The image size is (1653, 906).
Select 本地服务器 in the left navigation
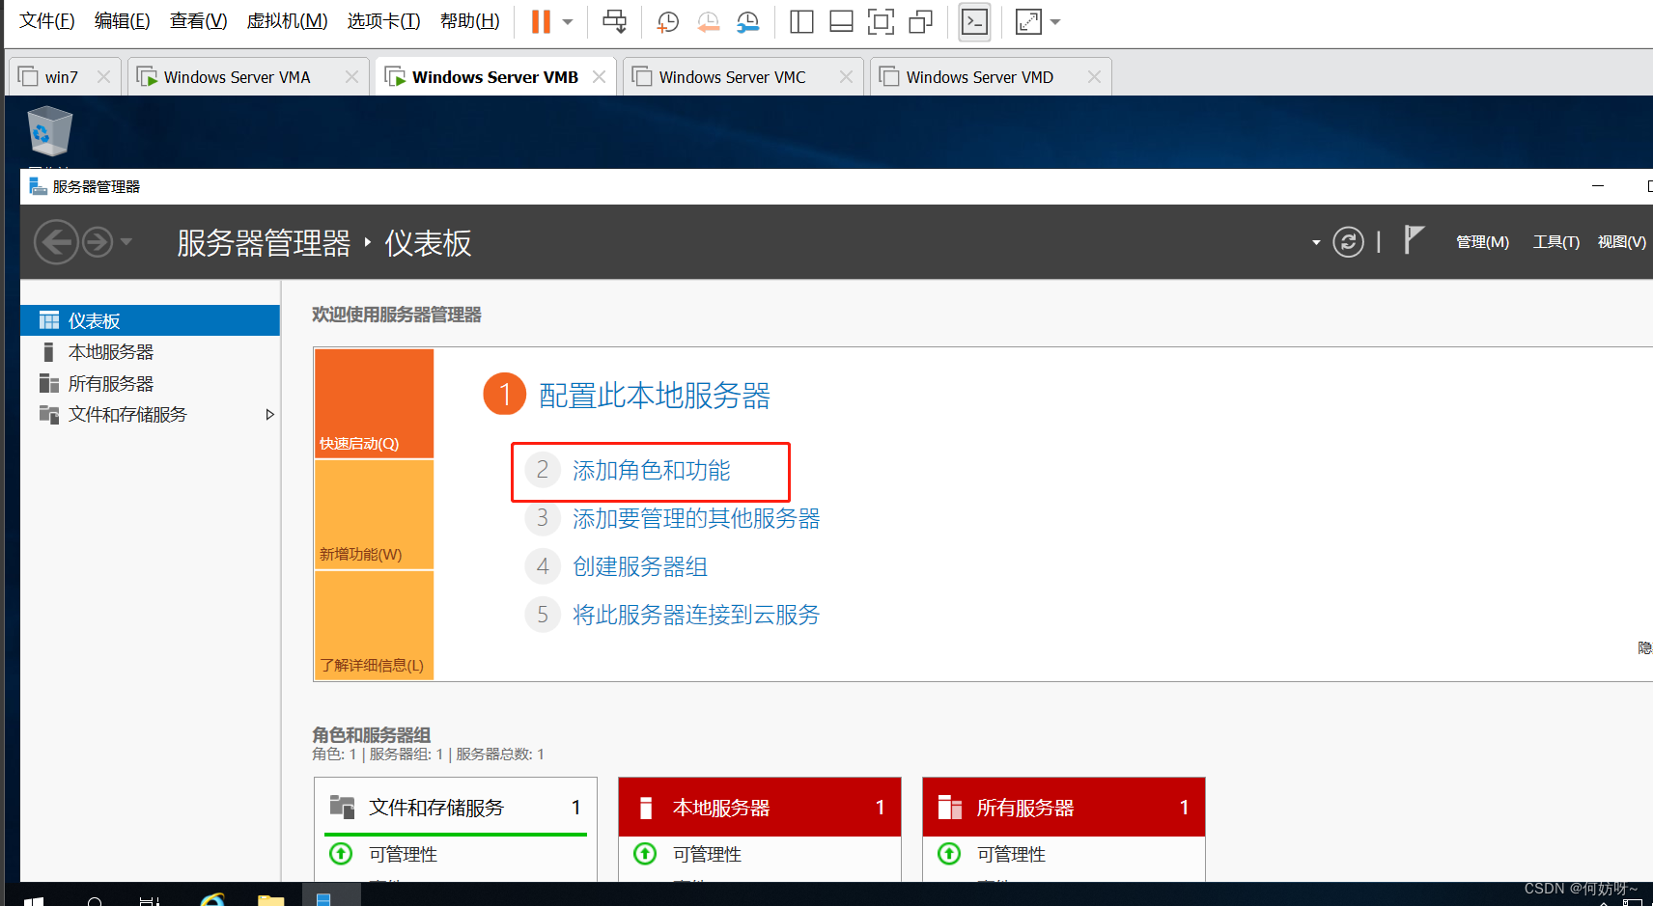pos(151,352)
